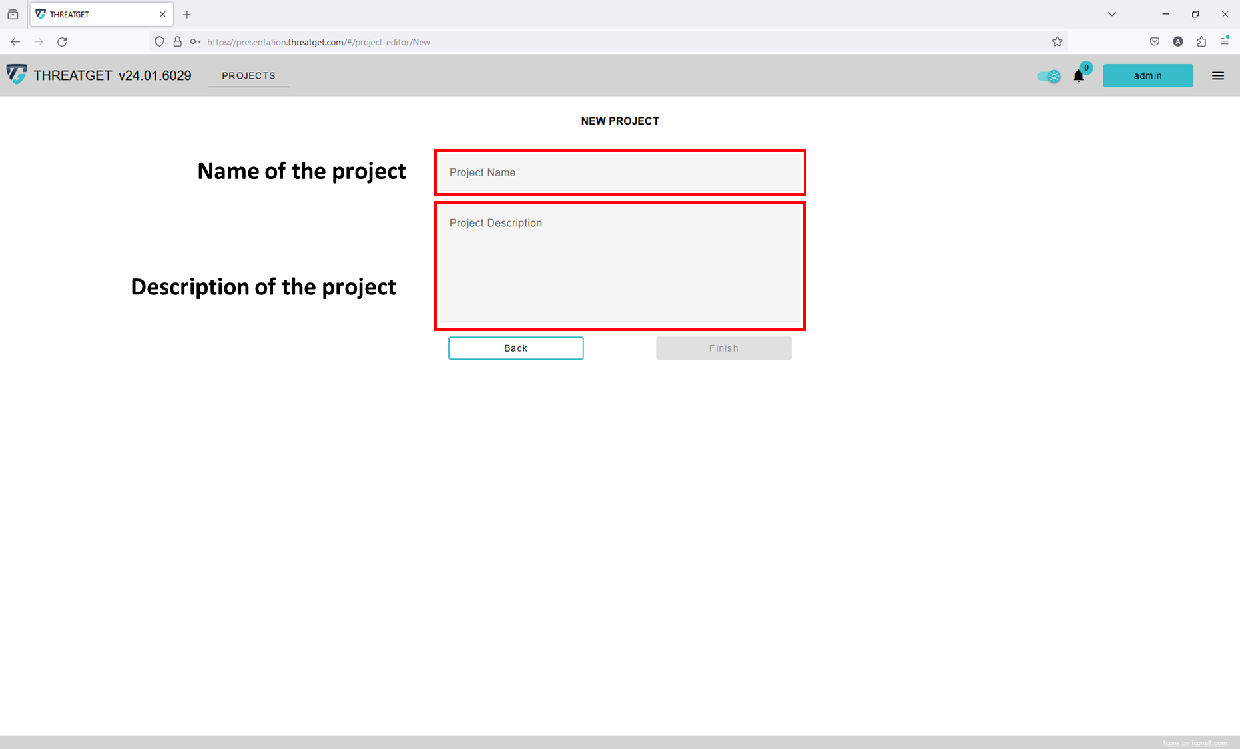Click the NEW PROJECT heading
The height and width of the screenshot is (749, 1240).
tap(620, 121)
